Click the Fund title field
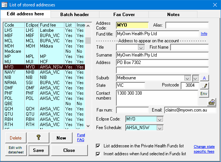Viewport: 221px width, 162px height. pos(157,34)
